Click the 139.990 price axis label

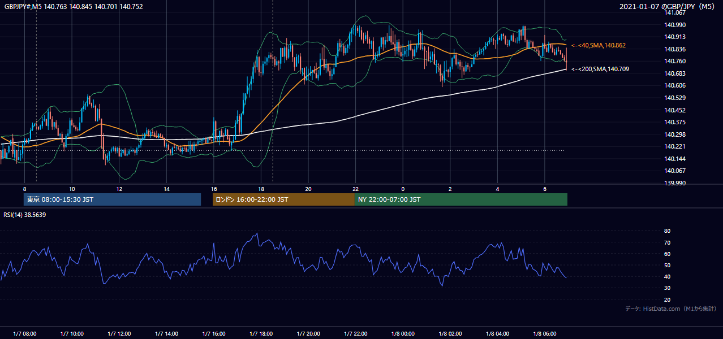(675, 183)
